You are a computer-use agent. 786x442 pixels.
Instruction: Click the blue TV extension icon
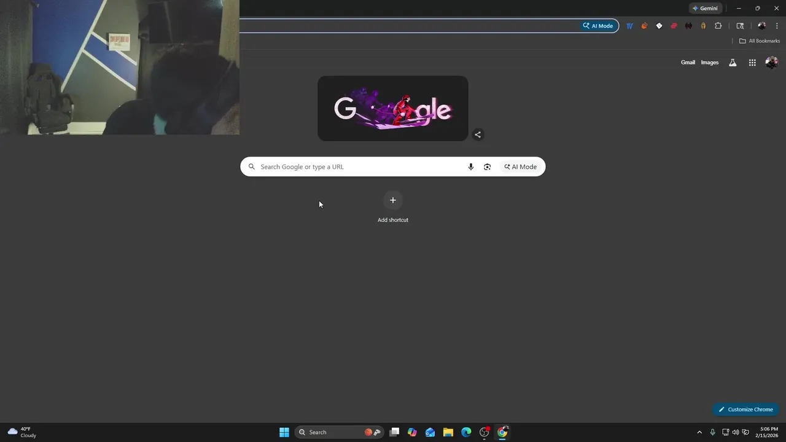tap(629, 26)
